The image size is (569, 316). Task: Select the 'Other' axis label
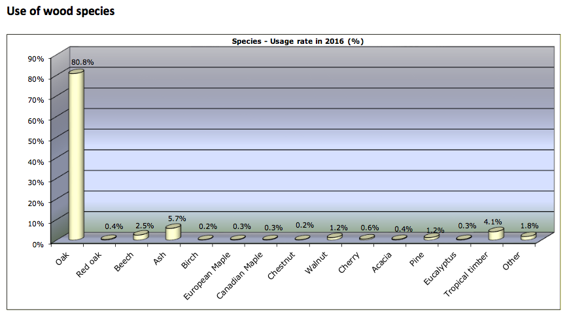click(x=511, y=261)
